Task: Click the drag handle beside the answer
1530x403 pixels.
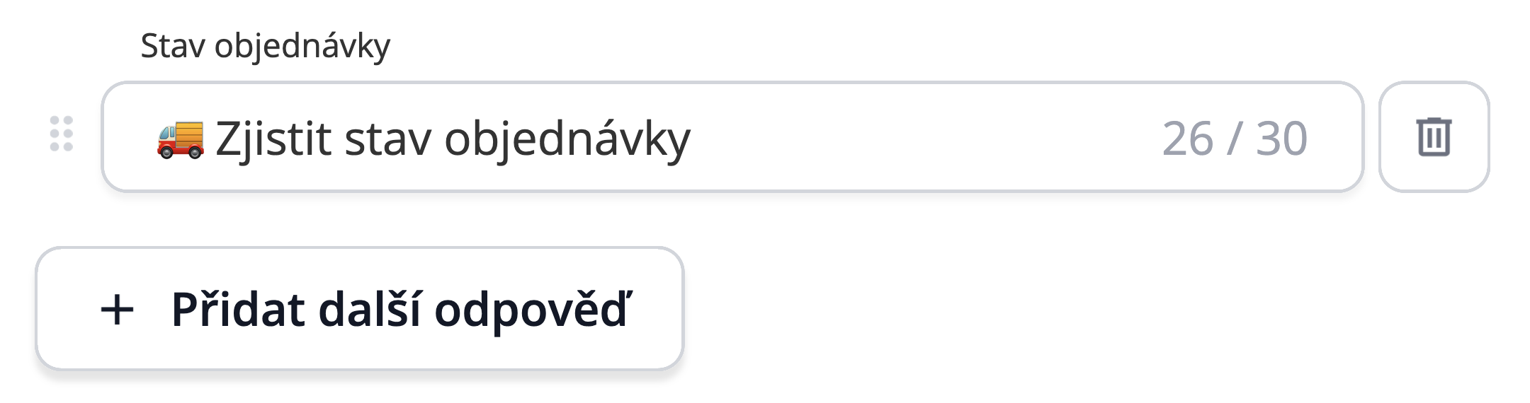Action: coord(62,134)
